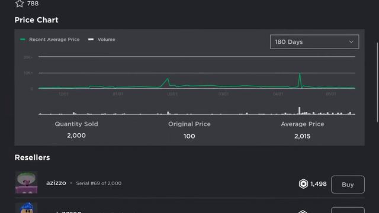Image resolution: width=379 pixels, height=213 pixels.
Task: Open the 180 Days range dropdown
Action: click(x=314, y=42)
